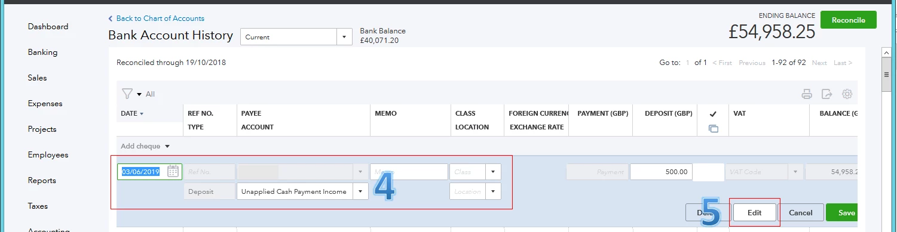The width and height of the screenshot is (897, 232).
Task: Expand the Class dropdown
Action: coord(493,172)
